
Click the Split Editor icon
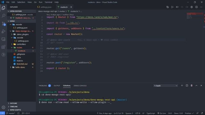(196, 7)
